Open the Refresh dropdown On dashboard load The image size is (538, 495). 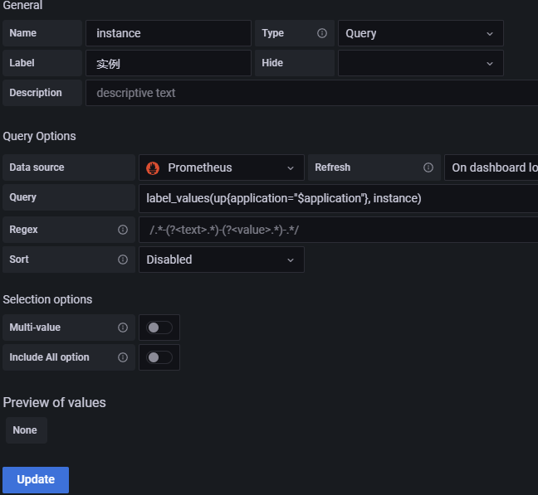pos(491,167)
